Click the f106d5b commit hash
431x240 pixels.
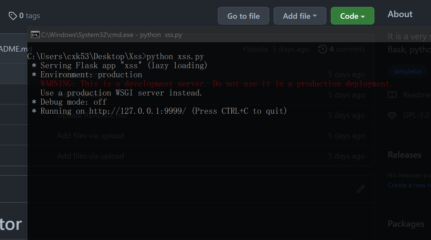(255, 49)
